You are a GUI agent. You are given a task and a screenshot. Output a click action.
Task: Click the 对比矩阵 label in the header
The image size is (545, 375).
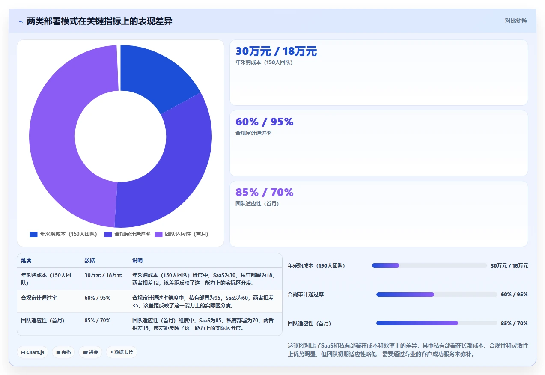(516, 21)
